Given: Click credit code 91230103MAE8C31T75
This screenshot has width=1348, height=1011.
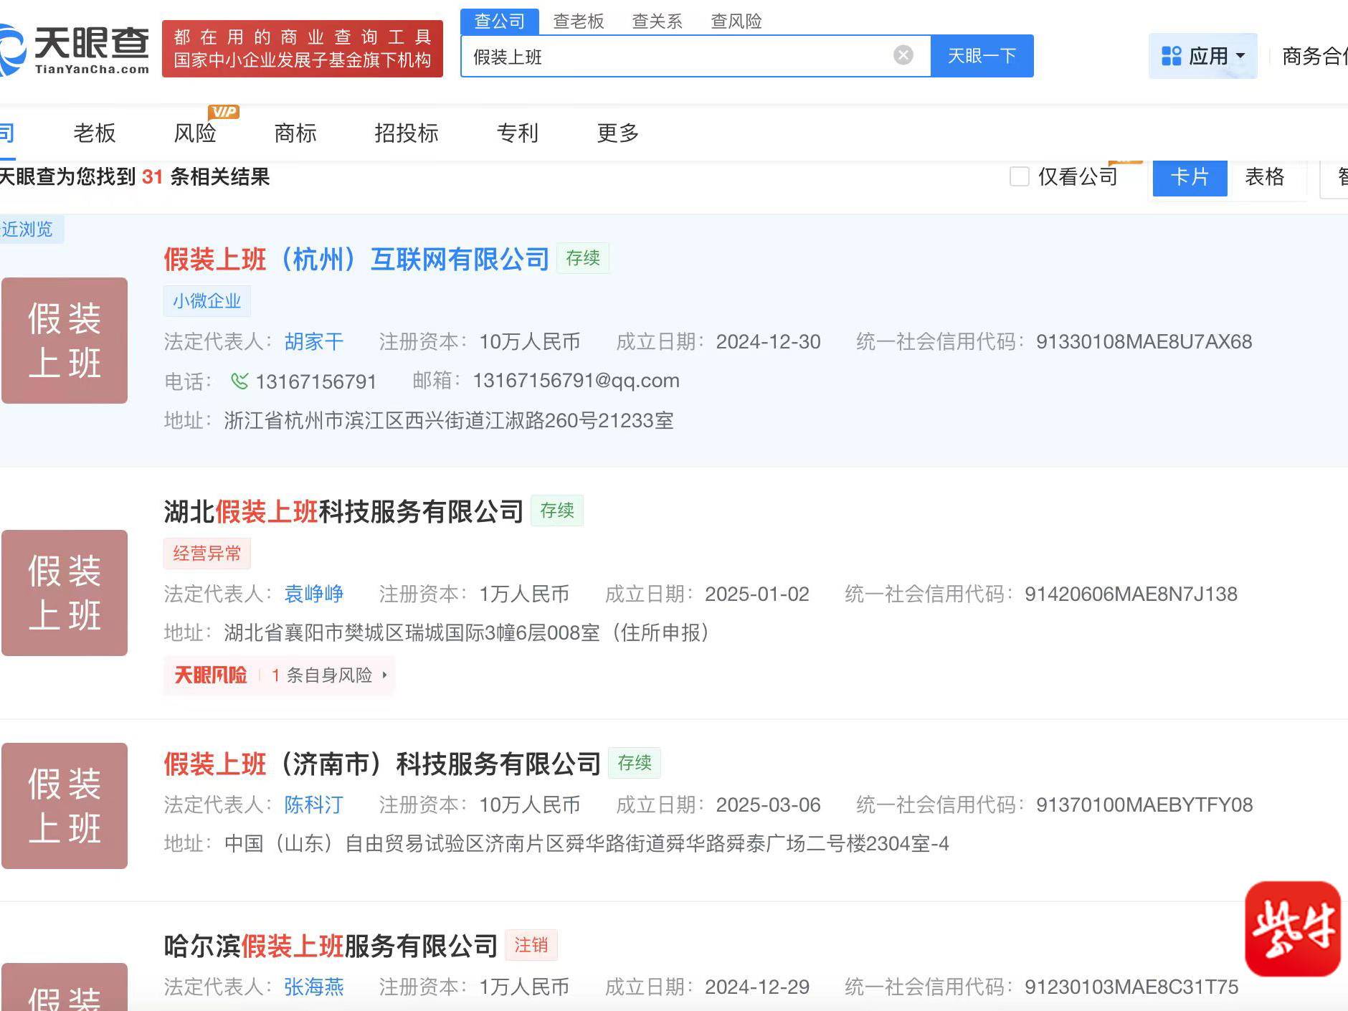Looking at the screenshot, I should 1131,987.
